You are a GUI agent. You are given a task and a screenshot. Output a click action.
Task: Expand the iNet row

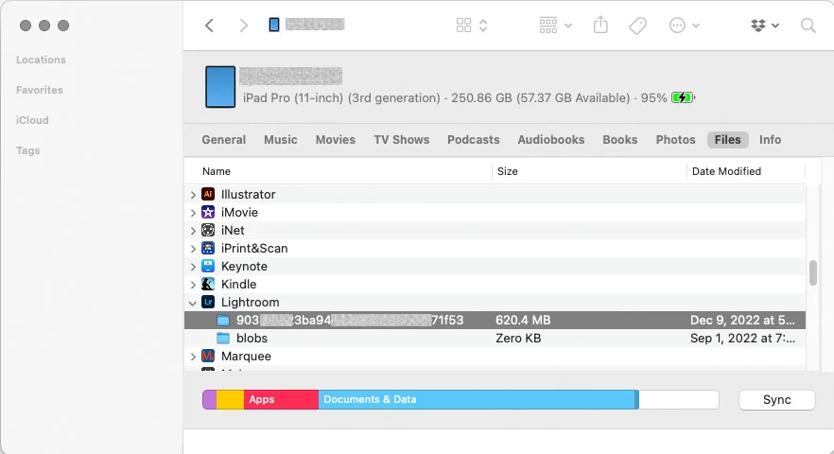click(x=193, y=231)
